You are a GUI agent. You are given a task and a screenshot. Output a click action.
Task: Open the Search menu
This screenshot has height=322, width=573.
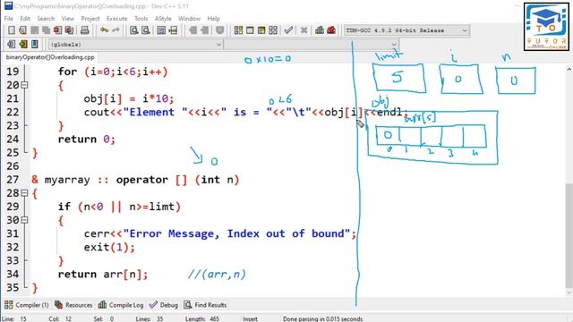tap(46, 18)
